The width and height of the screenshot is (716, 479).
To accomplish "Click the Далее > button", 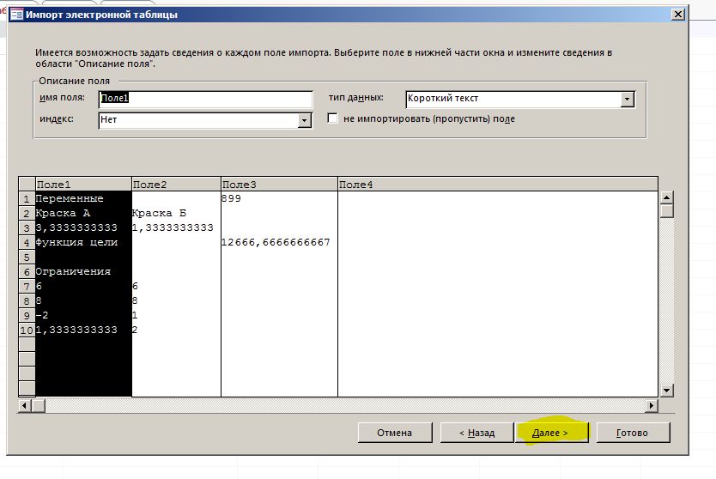I will coord(551,433).
